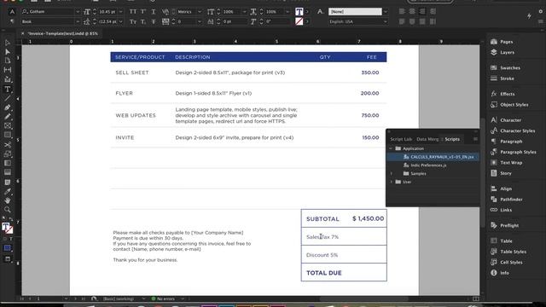This screenshot has height=307, width=546.
Task: Open the leading value dropdown
Action: point(120,21)
